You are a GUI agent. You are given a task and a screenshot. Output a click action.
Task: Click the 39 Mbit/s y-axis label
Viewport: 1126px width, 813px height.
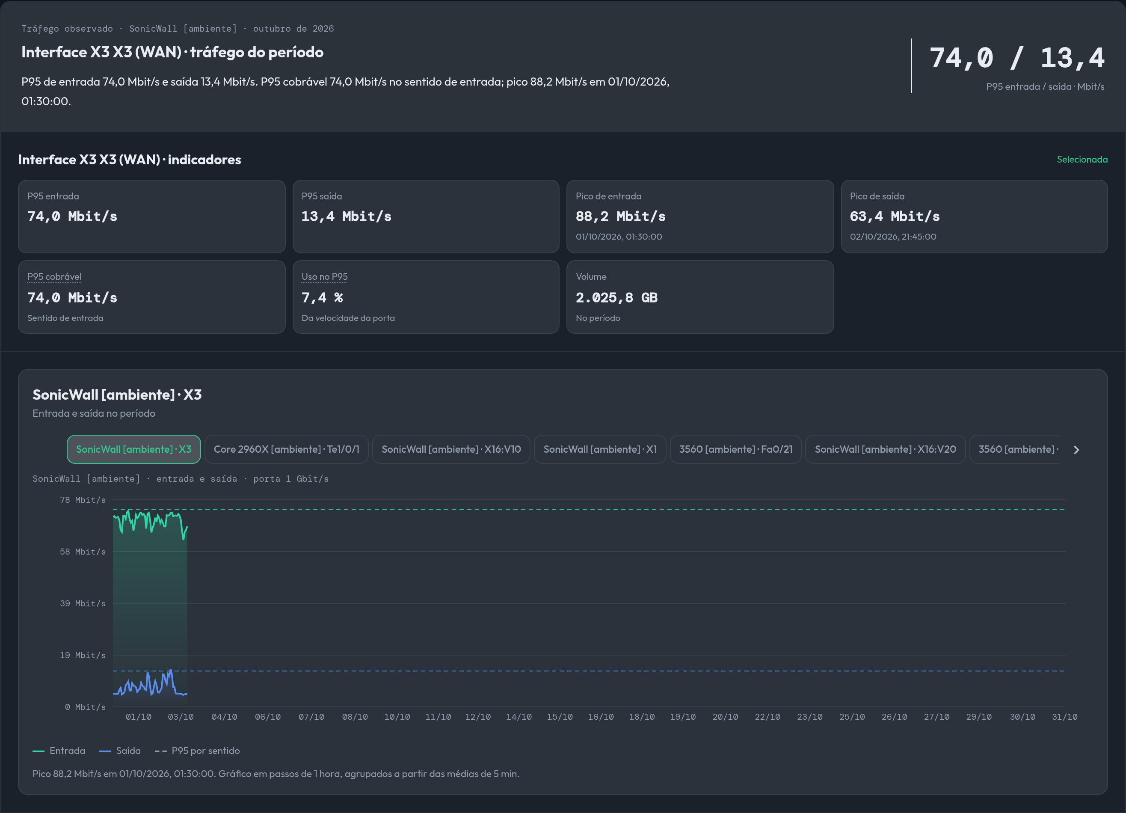click(83, 603)
